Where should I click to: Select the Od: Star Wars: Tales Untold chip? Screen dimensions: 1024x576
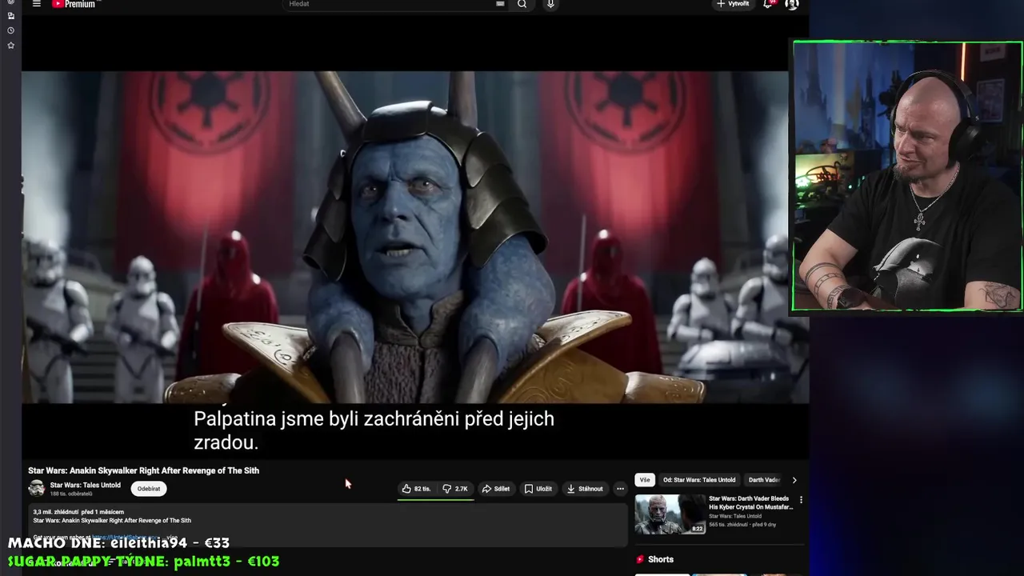coord(699,480)
